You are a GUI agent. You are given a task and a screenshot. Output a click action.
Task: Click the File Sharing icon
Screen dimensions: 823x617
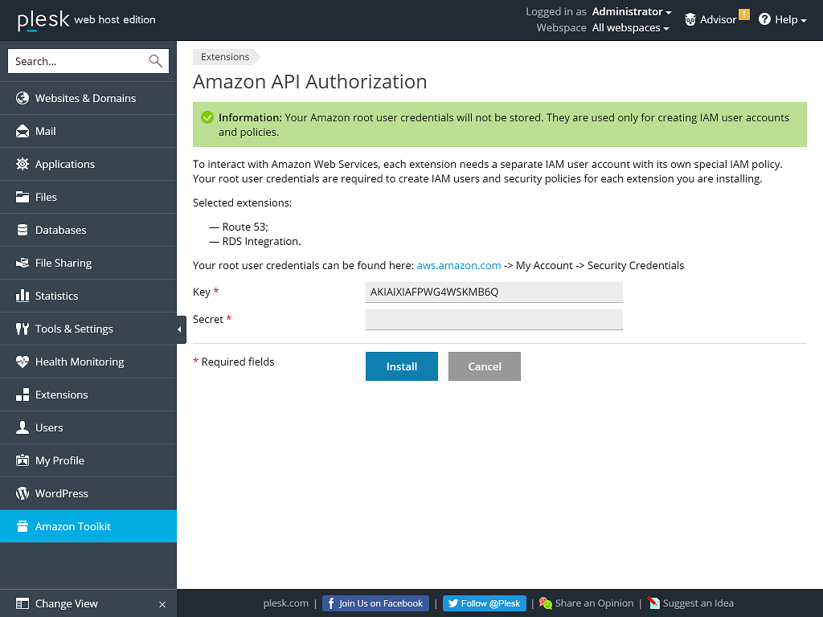tap(22, 263)
